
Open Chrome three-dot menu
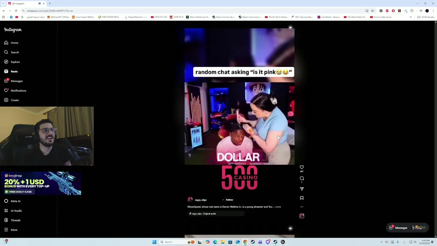click(433, 11)
